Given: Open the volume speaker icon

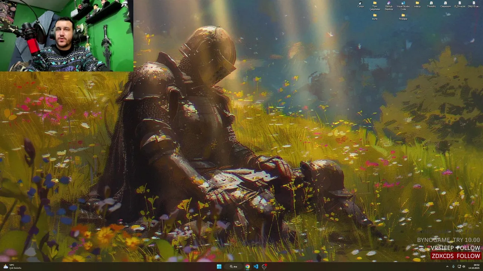Looking at the screenshot, I should (464, 266).
